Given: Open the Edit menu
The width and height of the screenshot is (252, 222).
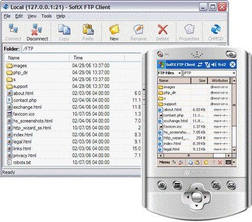Looking at the screenshot, I should [19, 16].
